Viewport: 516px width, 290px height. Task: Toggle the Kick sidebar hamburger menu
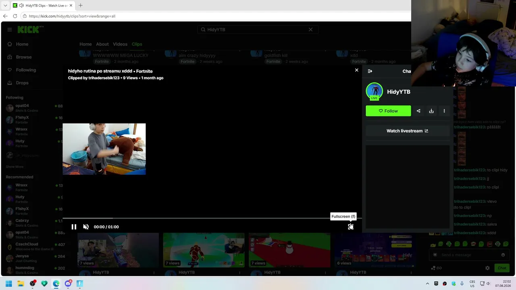(10, 29)
